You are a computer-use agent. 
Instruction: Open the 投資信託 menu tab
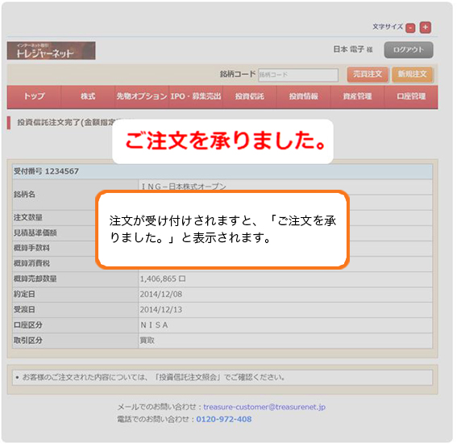coord(250,97)
